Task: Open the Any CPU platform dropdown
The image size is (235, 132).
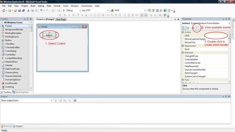Action: (x=108, y=10)
